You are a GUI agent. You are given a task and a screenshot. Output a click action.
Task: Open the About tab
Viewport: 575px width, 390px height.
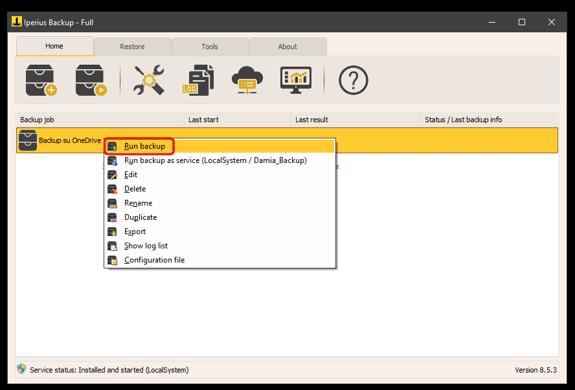pos(288,47)
